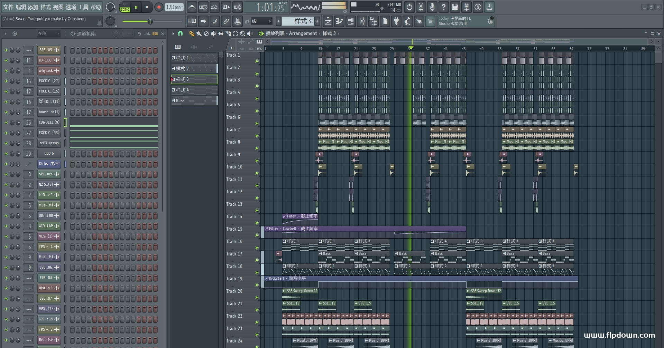Click the save project icon
This screenshot has width=664, height=348.
click(x=455, y=7)
